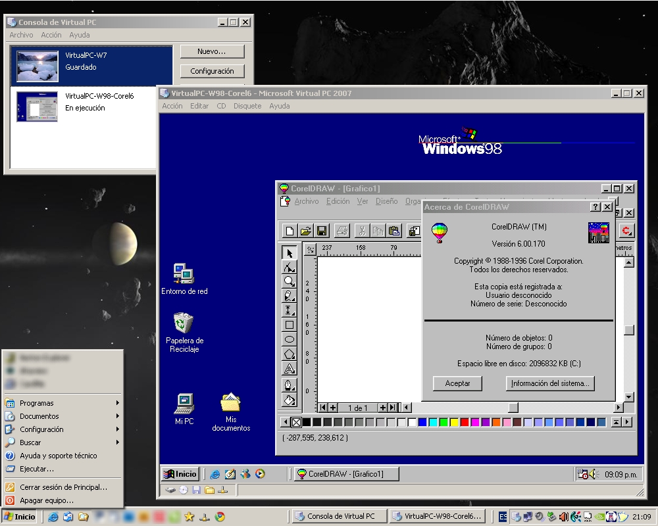Click the New document icon in CorelDRAW toolbar
Screen dimensions: 658x526
[290, 231]
